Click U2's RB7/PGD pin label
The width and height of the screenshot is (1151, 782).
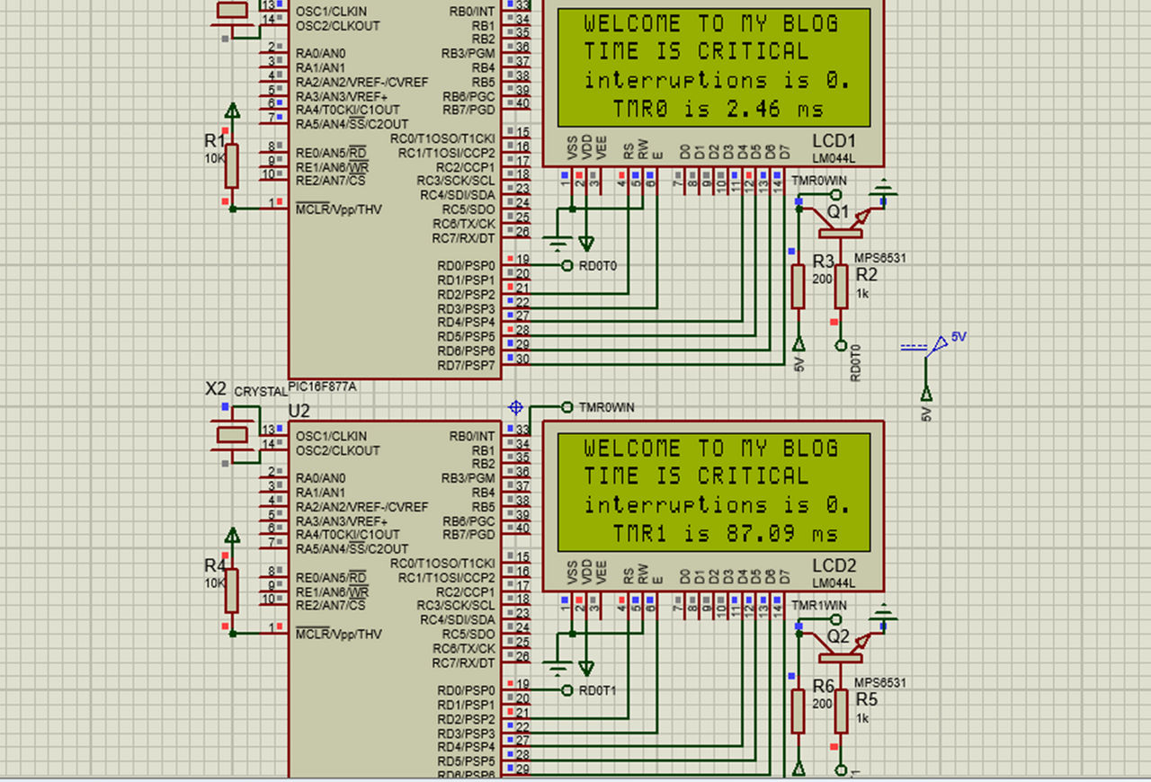(x=468, y=534)
